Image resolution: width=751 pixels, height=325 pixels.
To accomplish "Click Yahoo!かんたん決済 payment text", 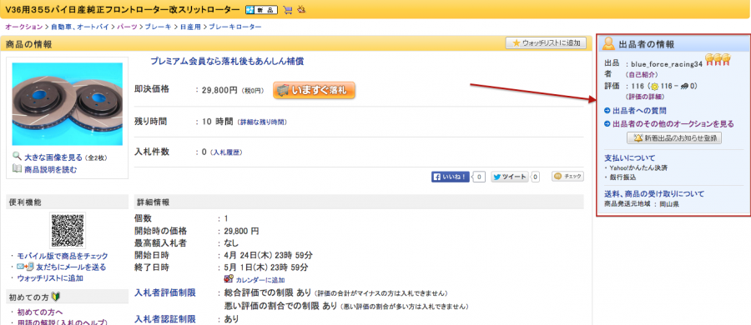I will pos(638,168).
